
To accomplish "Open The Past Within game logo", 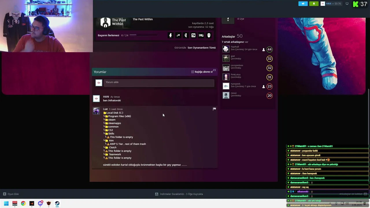I will coord(113,22).
